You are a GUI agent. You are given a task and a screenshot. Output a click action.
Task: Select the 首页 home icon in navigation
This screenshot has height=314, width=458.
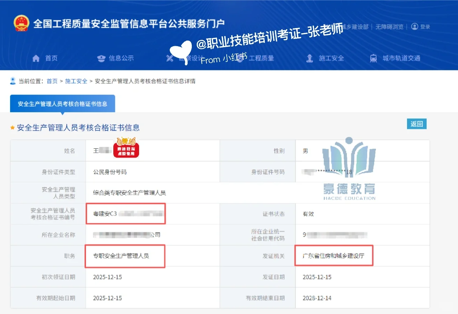tap(36, 58)
